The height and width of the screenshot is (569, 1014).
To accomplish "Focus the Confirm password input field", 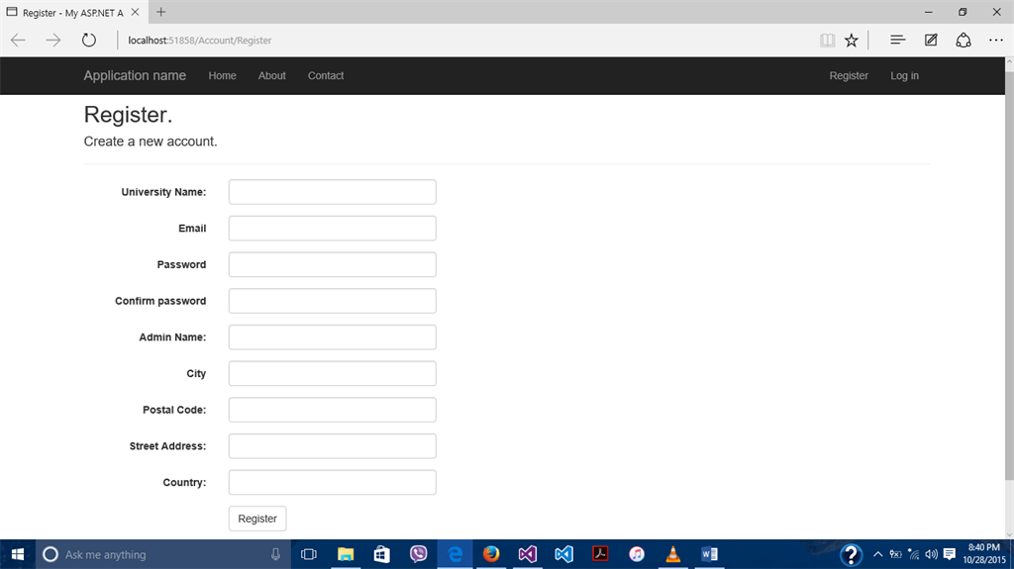I will click(333, 301).
